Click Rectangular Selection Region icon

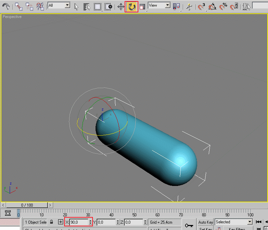(98, 7)
